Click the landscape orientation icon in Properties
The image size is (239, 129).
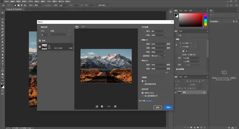(187, 51)
